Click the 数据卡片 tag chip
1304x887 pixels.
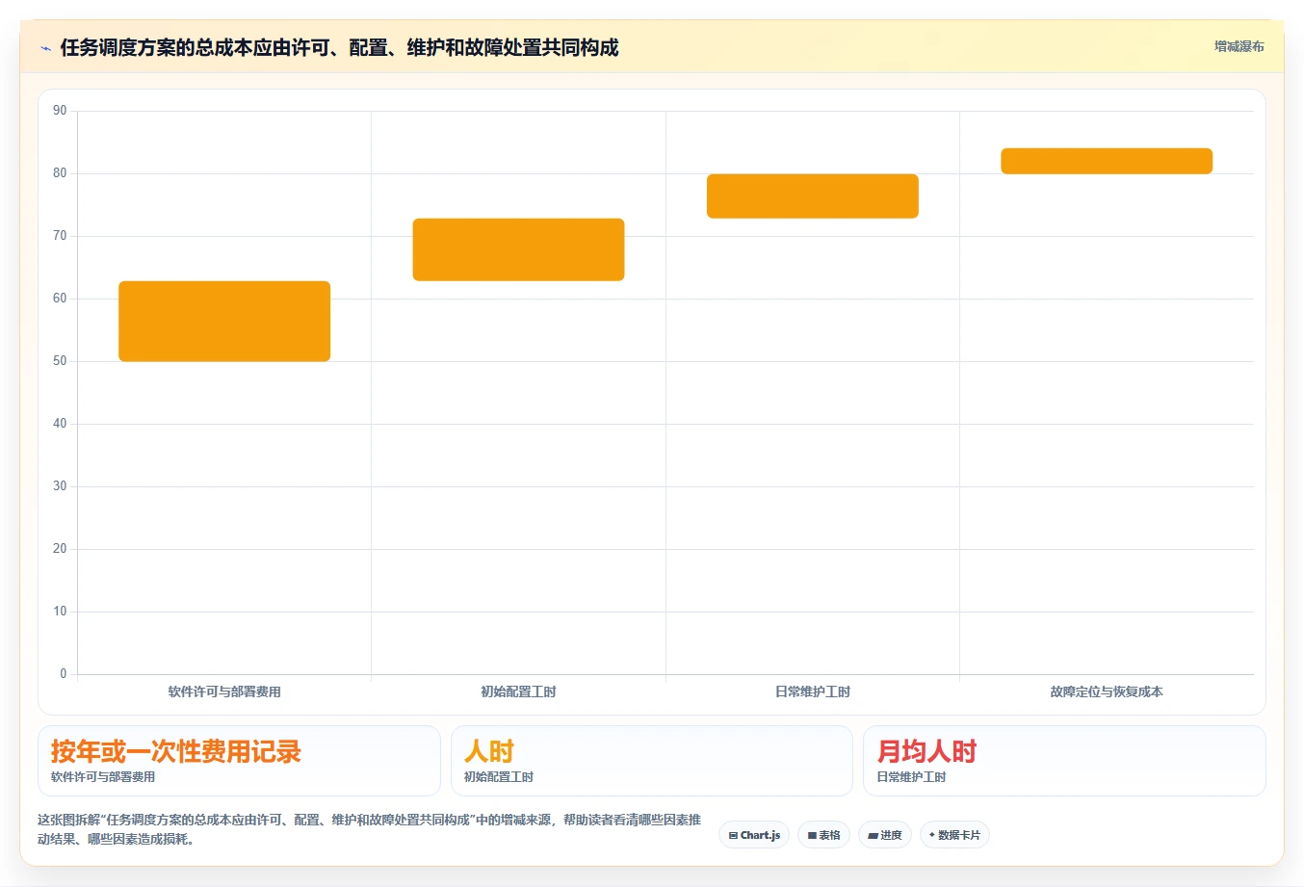click(954, 835)
